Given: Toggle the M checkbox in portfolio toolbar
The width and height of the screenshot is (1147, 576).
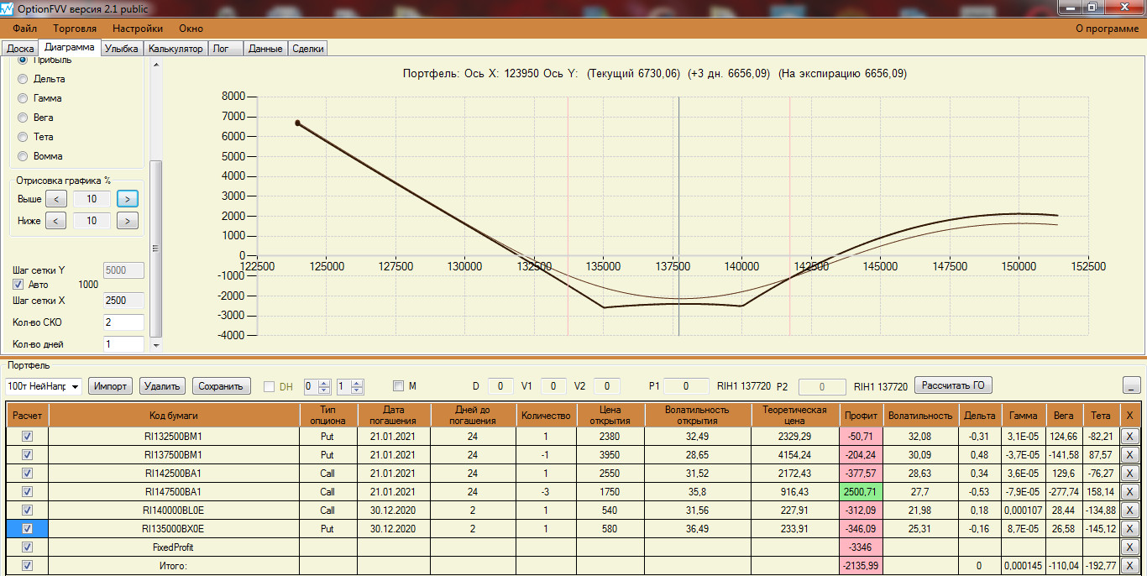Looking at the screenshot, I should click(x=399, y=386).
